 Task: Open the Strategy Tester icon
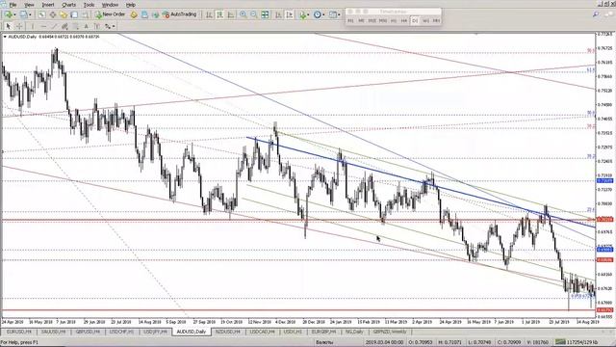pos(85,14)
